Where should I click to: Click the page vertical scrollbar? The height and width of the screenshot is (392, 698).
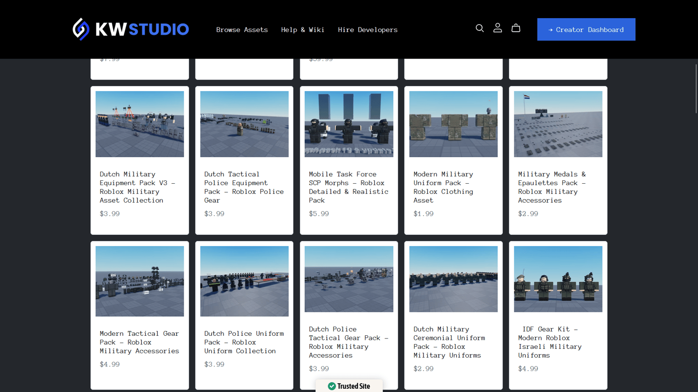[696, 88]
